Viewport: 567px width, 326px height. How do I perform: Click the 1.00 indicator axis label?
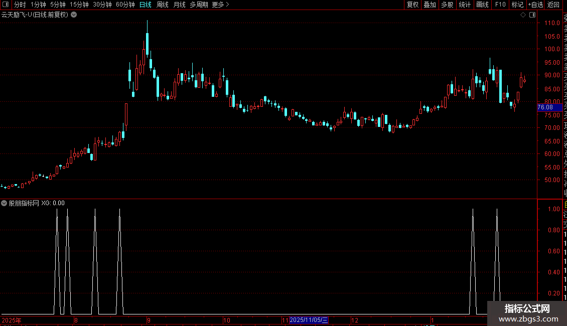click(554, 209)
